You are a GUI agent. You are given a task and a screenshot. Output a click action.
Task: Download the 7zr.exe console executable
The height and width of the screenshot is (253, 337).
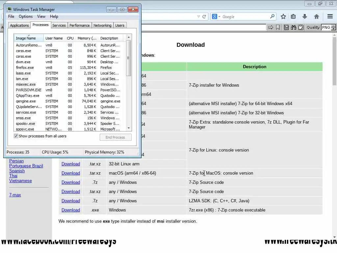[71, 210]
